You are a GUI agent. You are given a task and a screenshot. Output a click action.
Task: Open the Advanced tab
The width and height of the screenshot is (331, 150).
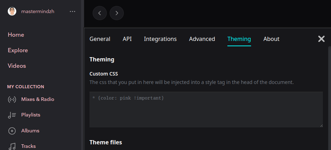(202, 39)
